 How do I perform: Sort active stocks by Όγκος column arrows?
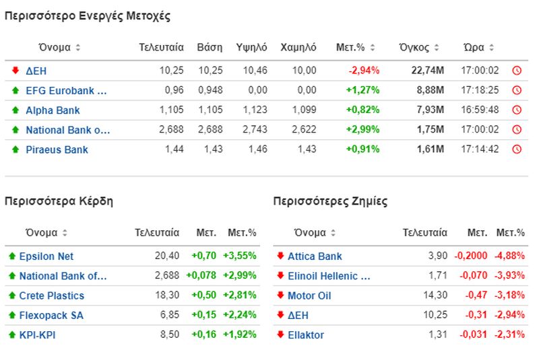tap(437, 47)
